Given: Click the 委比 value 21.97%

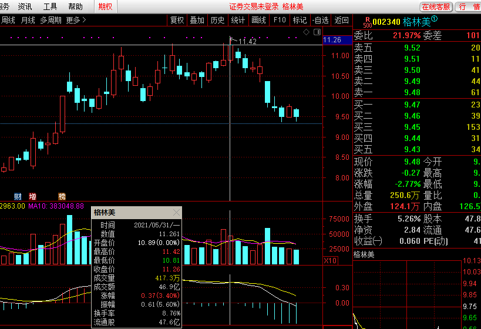Looking at the screenshot, I should [x=407, y=36].
